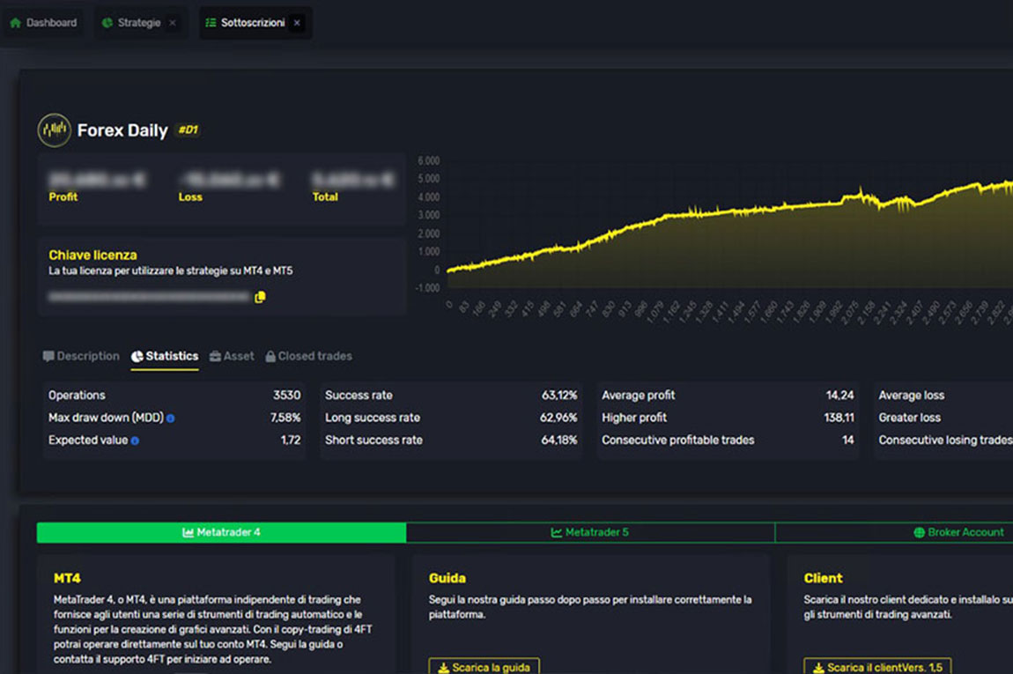The width and height of the screenshot is (1013, 674).
Task: View the Closed trades tab
Action: click(309, 357)
